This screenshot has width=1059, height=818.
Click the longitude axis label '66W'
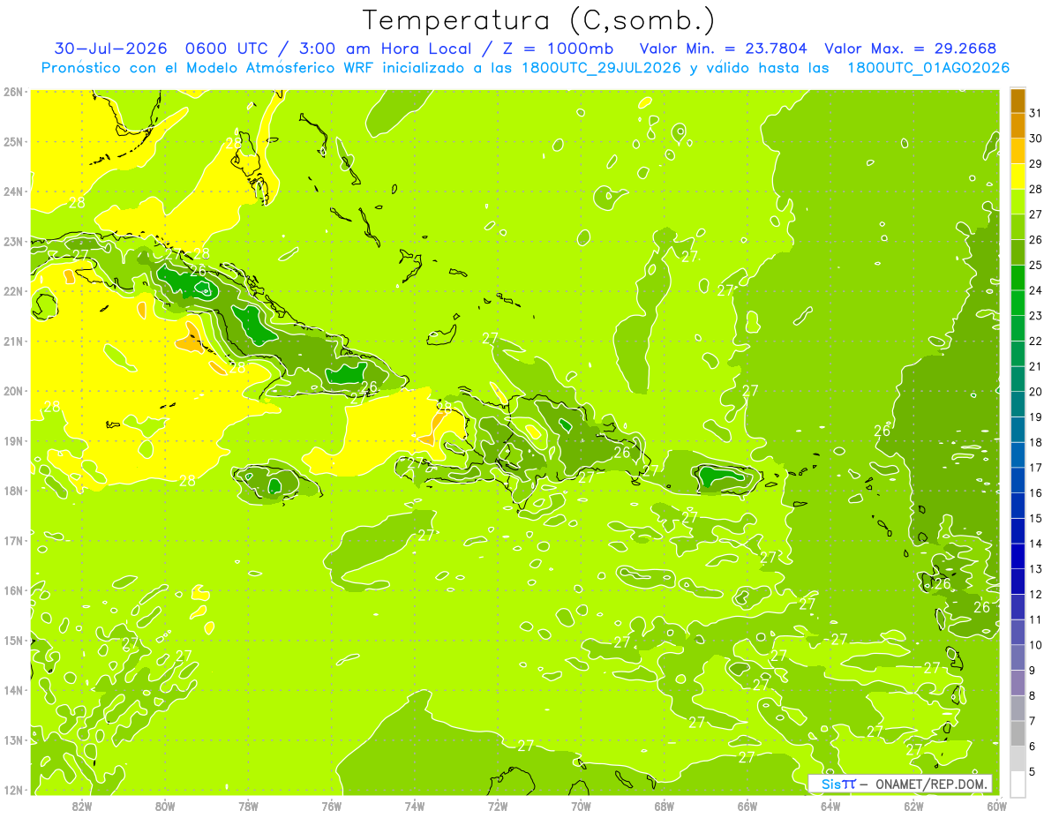[747, 806]
